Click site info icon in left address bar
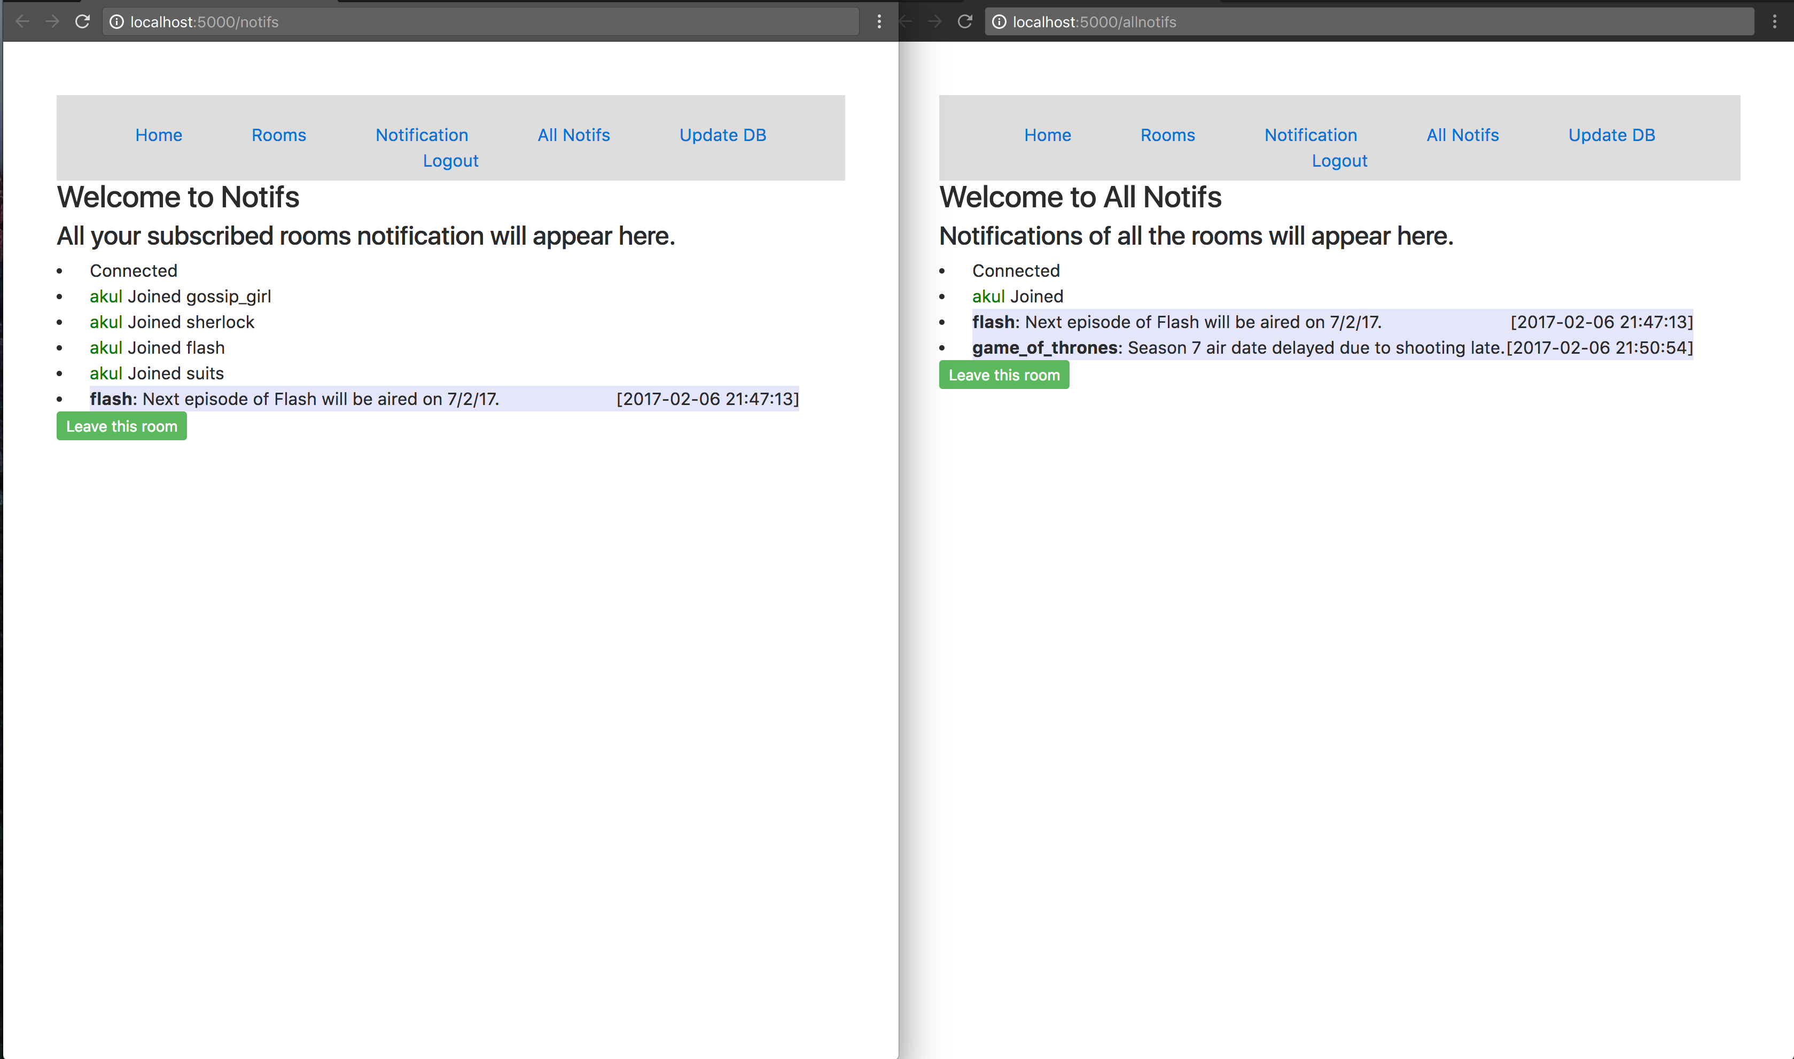This screenshot has width=1794, height=1059. pyautogui.click(x=116, y=21)
